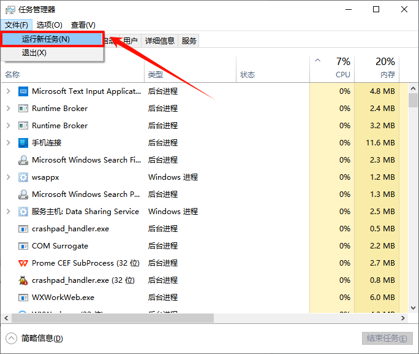
Task: Collapse to 简略信息 using the circle arrow icon
Action: pos(11,339)
